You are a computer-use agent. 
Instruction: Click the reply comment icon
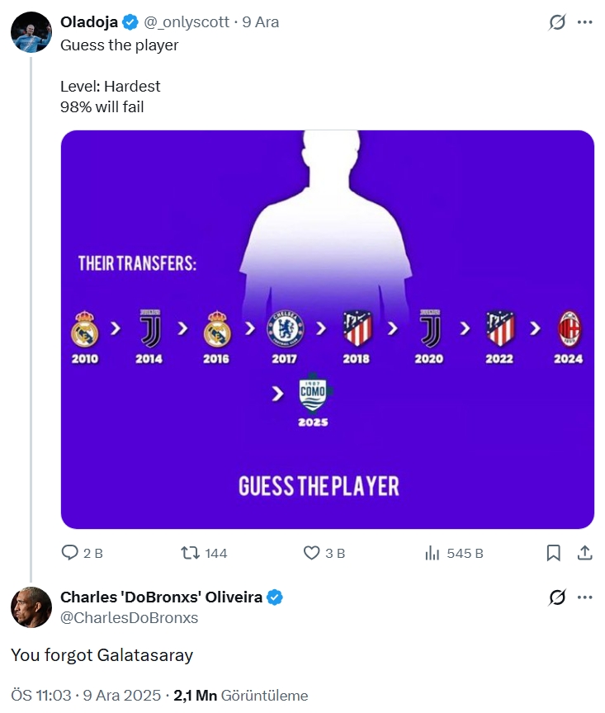click(x=72, y=553)
